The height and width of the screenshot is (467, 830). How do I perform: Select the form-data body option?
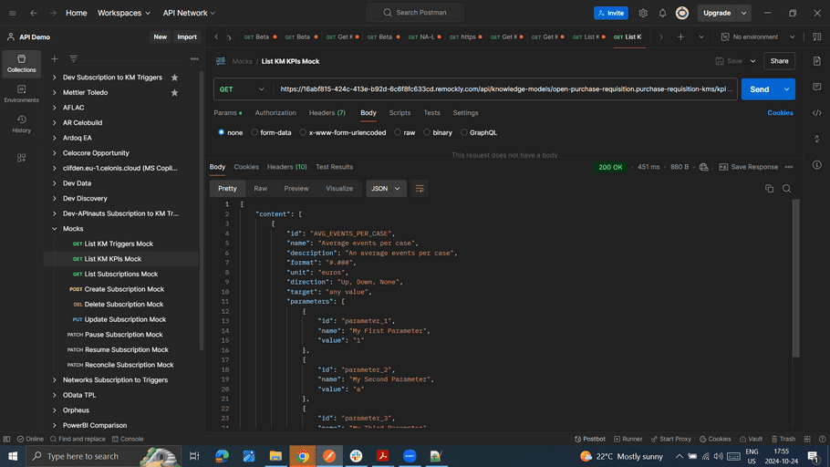tap(271, 132)
